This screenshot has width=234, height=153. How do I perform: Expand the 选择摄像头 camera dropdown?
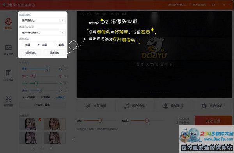43,21
